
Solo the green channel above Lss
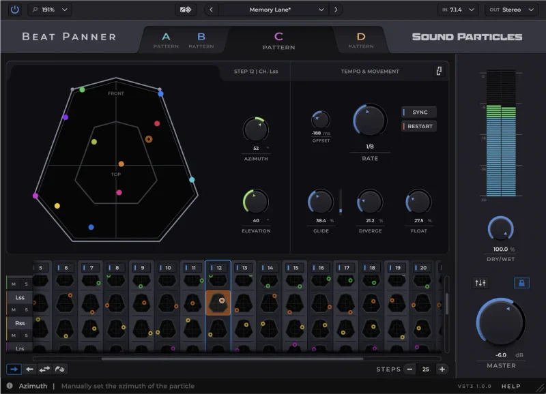click(26, 284)
